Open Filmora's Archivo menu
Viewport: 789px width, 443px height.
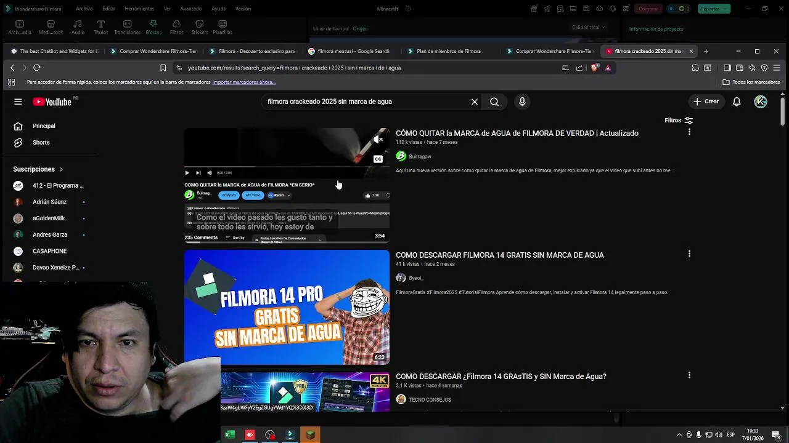[84, 9]
